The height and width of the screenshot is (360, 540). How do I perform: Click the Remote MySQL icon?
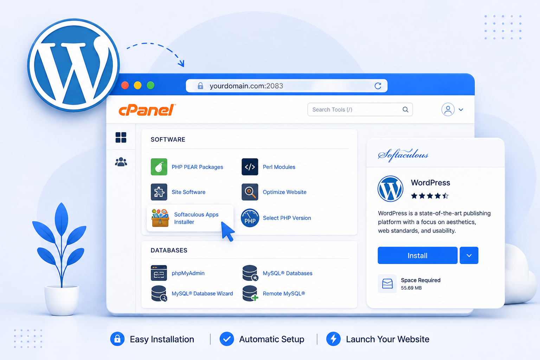tap(250, 294)
